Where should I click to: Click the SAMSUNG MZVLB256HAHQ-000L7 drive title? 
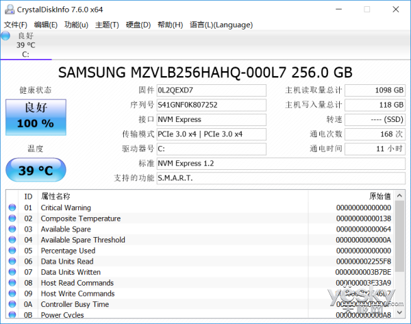tap(206, 73)
